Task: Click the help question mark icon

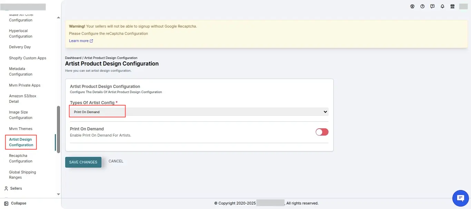Action: [422, 6]
